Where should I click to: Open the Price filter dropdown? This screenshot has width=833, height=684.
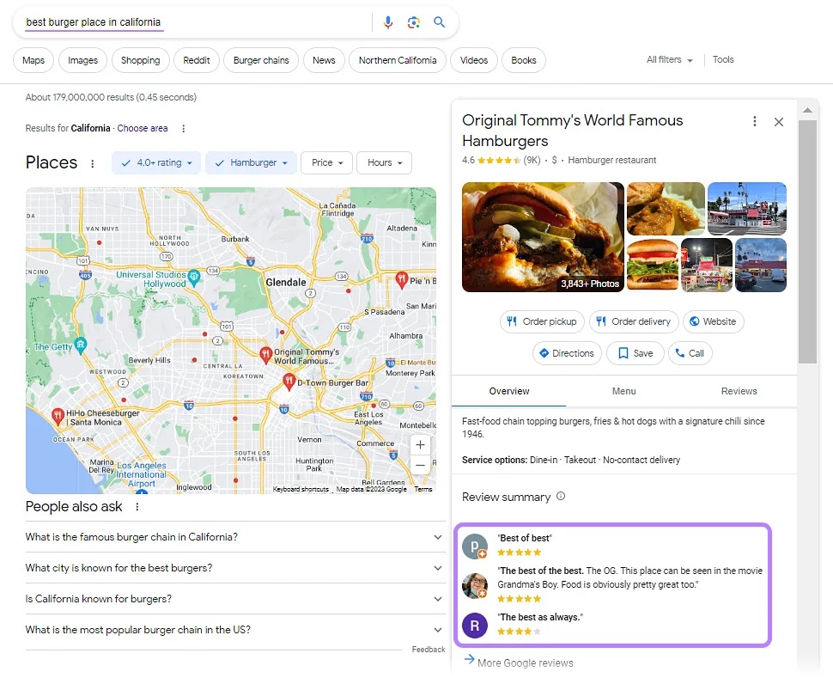(326, 163)
